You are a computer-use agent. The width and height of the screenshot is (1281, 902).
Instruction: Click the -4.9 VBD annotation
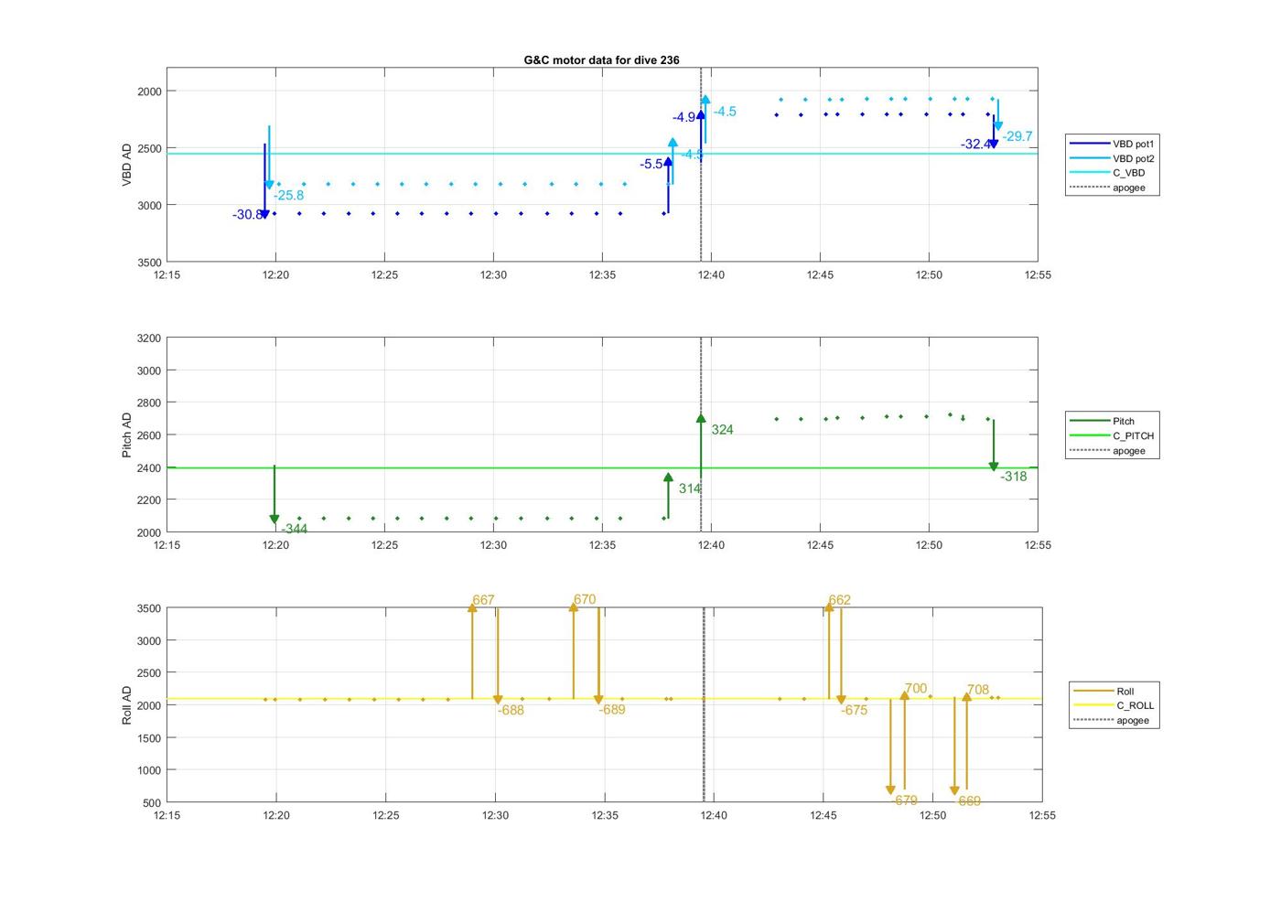(684, 117)
